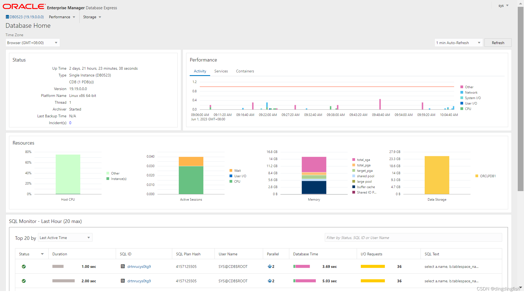Open the Top 20 by dropdown
The width and height of the screenshot is (524, 294).
point(65,238)
